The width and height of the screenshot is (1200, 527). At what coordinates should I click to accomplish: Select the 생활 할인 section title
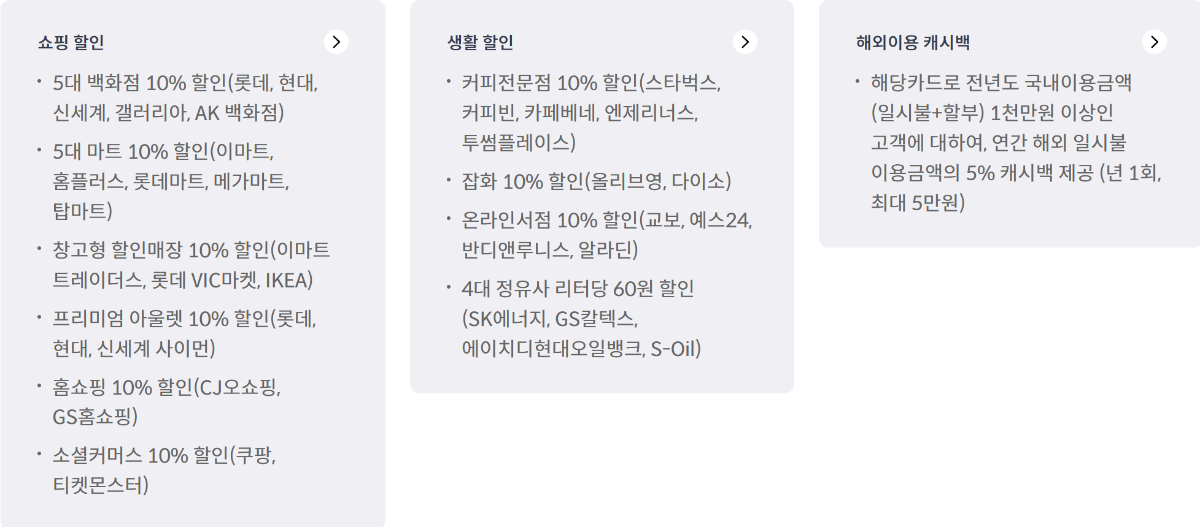(x=478, y=43)
